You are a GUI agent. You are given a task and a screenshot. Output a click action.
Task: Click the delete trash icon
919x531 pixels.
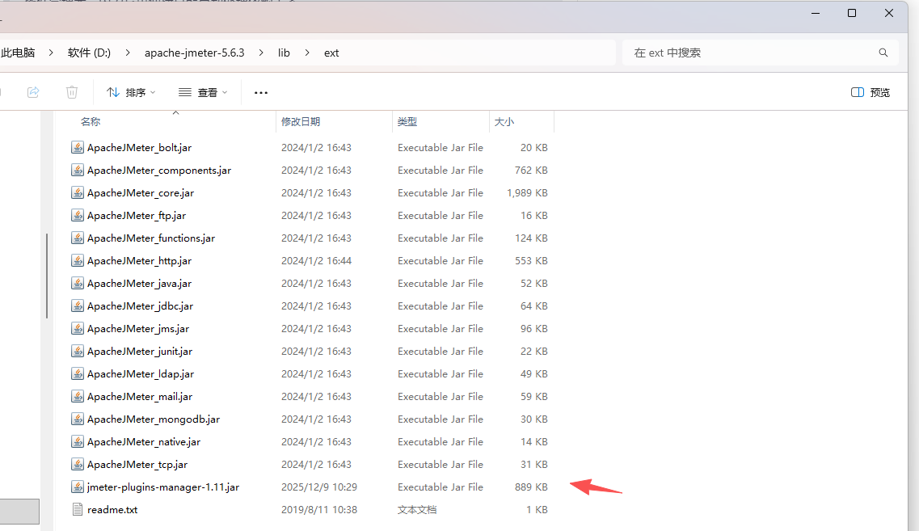(71, 92)
